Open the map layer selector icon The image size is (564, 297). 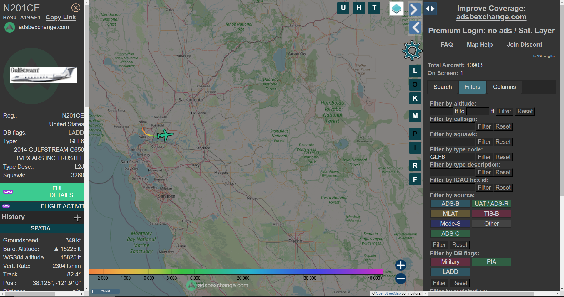[396, 9]
